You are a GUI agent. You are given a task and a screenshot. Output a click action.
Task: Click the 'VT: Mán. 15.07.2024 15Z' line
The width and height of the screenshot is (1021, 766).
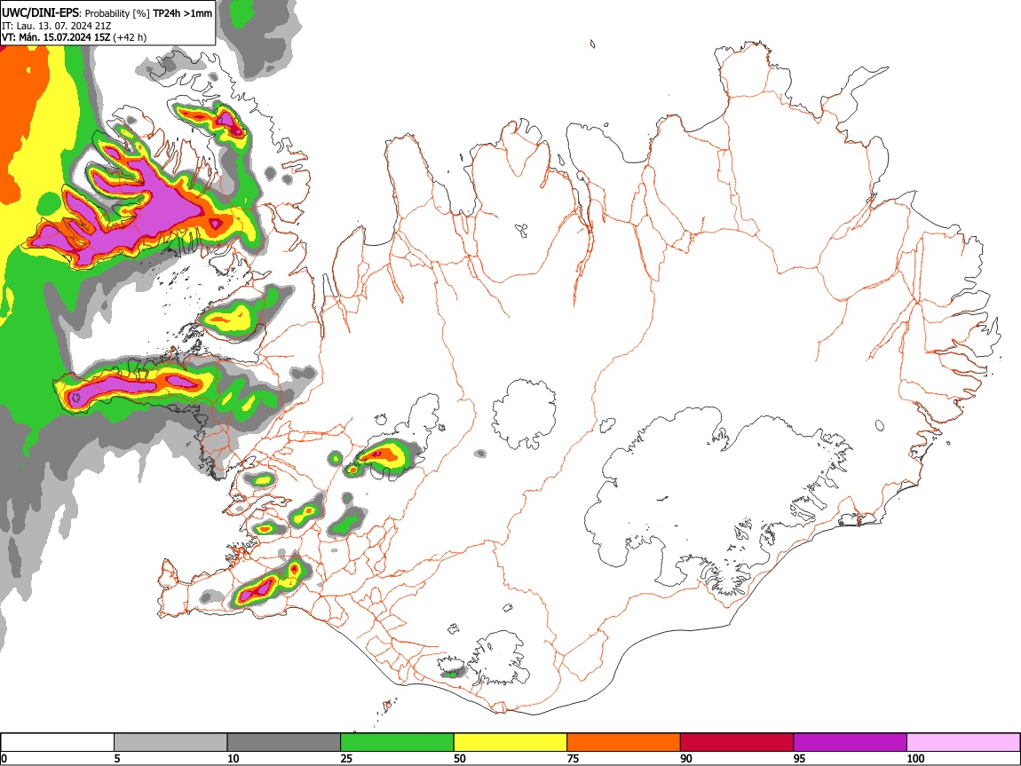pos(56,37)
